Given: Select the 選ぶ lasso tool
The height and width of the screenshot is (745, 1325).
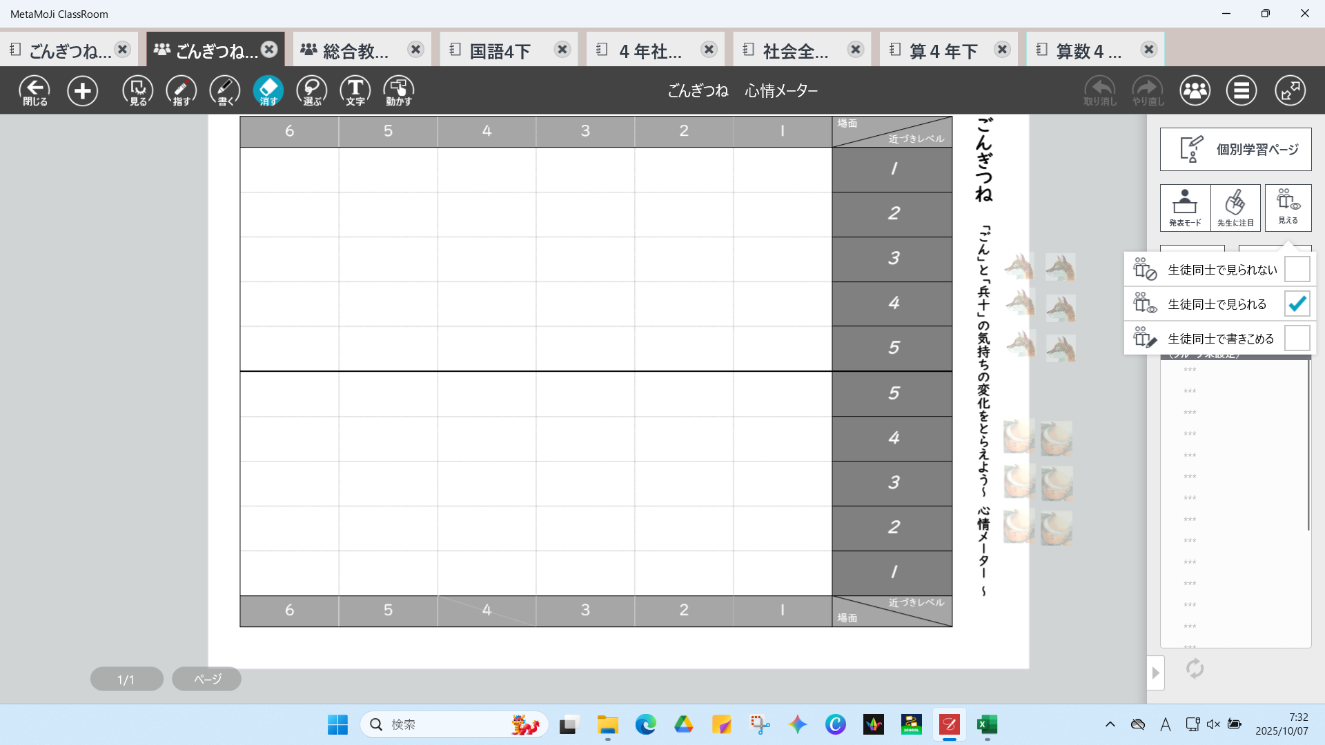Looking at the screenshot, I should [312, 90].
